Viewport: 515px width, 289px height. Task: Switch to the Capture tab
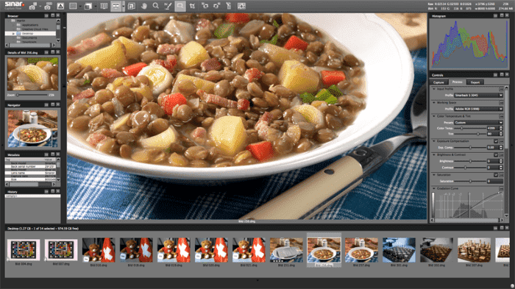[x=438, y=82]
